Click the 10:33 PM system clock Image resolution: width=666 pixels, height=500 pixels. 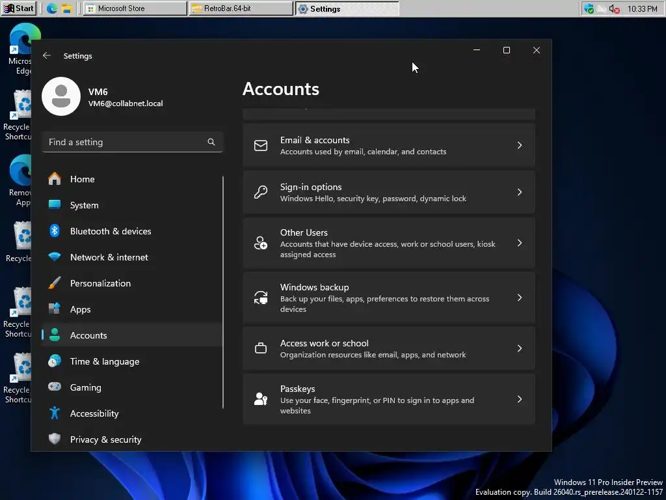tap(642, 9)
